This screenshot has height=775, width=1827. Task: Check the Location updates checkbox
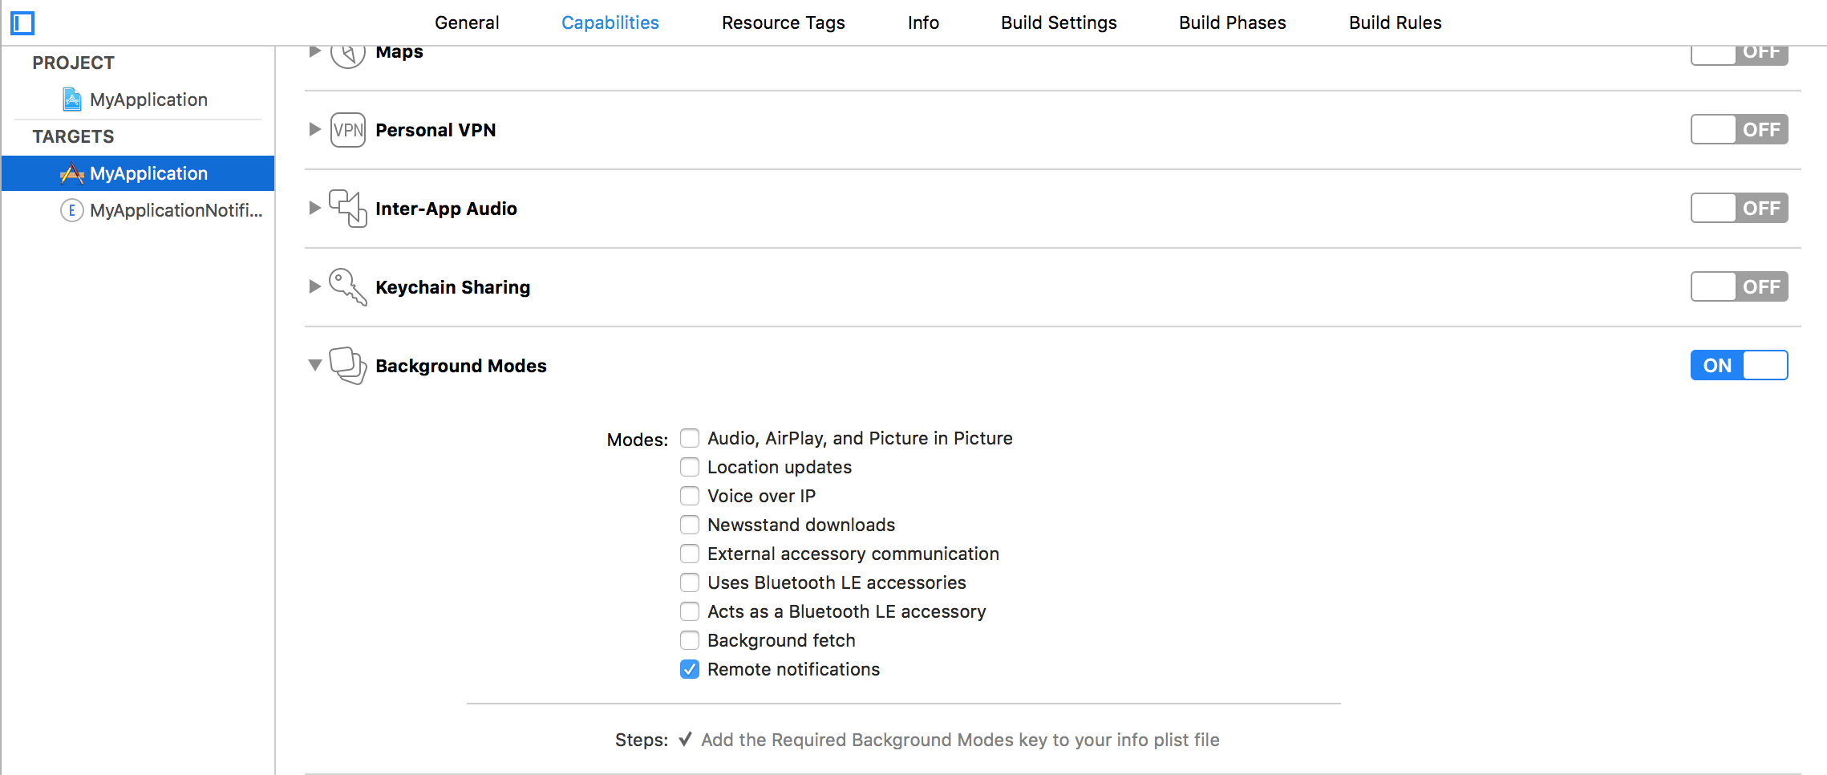pyautogui.click(x=690, y=467)
